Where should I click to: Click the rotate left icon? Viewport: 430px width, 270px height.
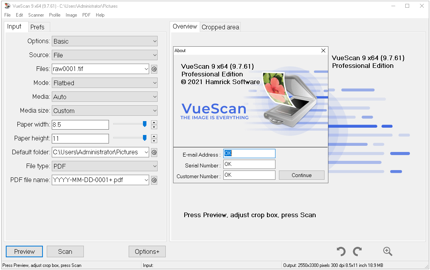pyautogui.click(x=341, y=251)
